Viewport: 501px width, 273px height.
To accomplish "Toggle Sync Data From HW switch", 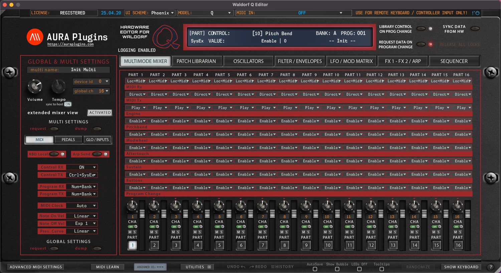I will (475, 29).
